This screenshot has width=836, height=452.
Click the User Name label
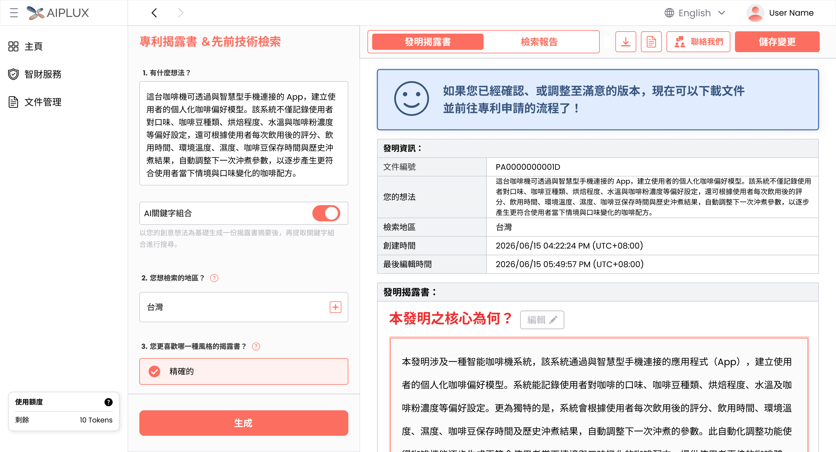coord(791,13)
